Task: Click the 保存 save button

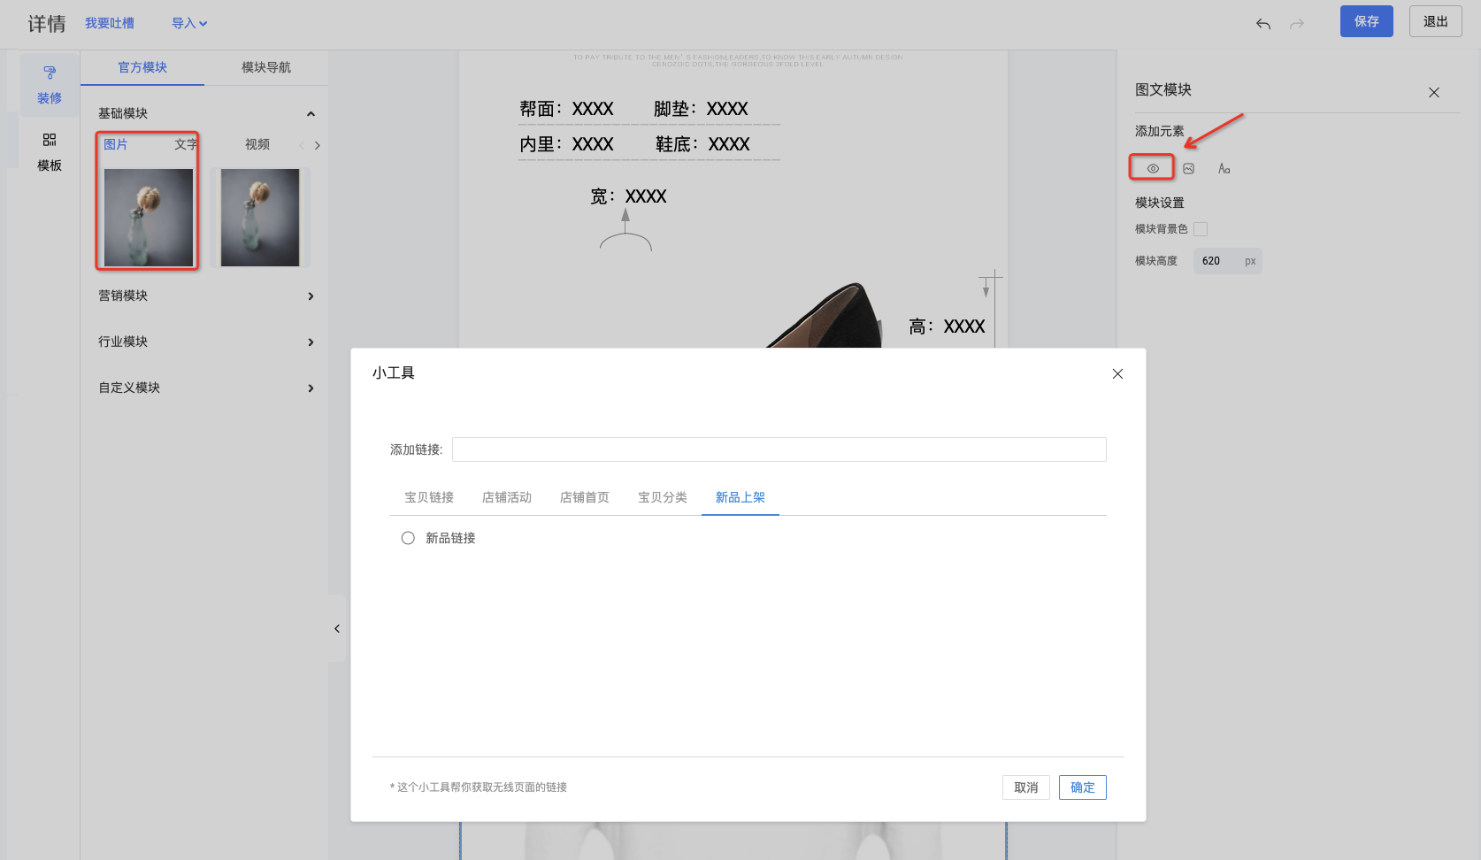Action: (x=1367, y=21)
